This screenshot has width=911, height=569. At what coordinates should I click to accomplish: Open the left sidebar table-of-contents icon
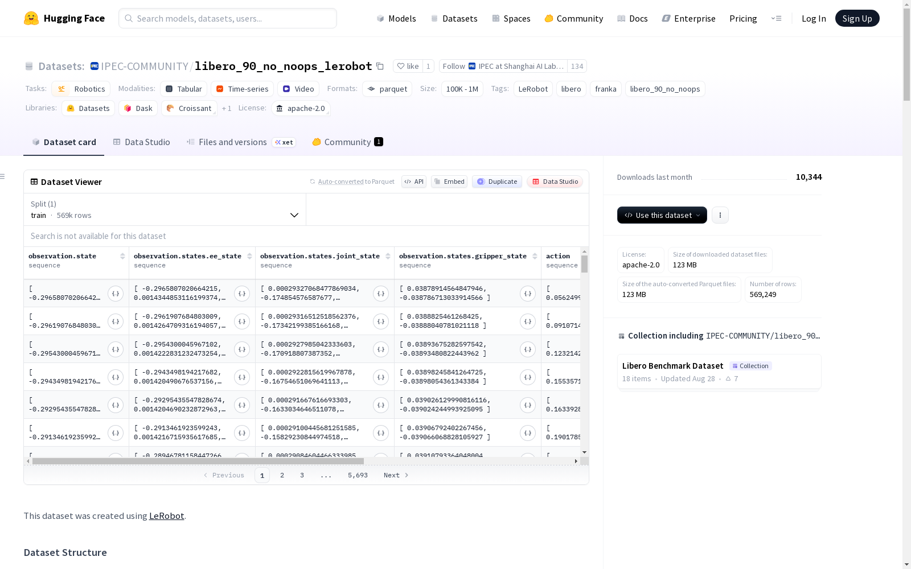coord(3,176)
